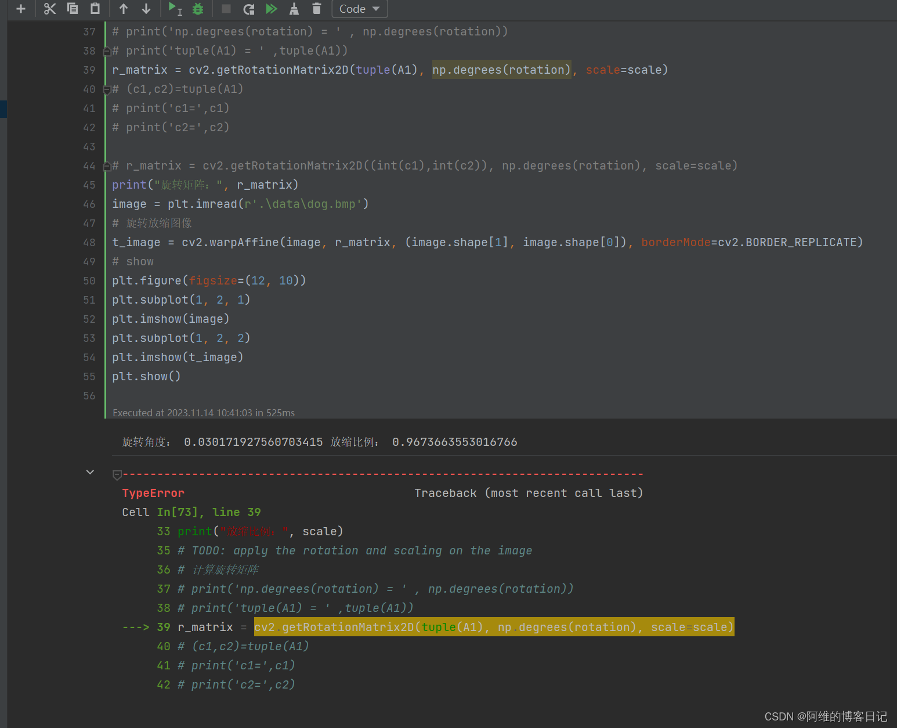Paste a cell from clipboard
This screenshot has height=728, width=897.
point(95,9)
